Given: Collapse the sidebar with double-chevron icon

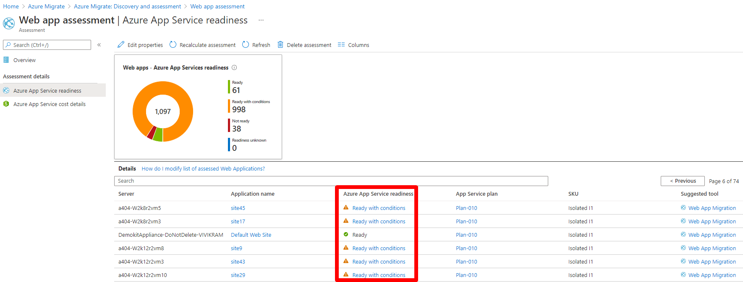Looking at the screenshot, I should (x=99, y=45).
